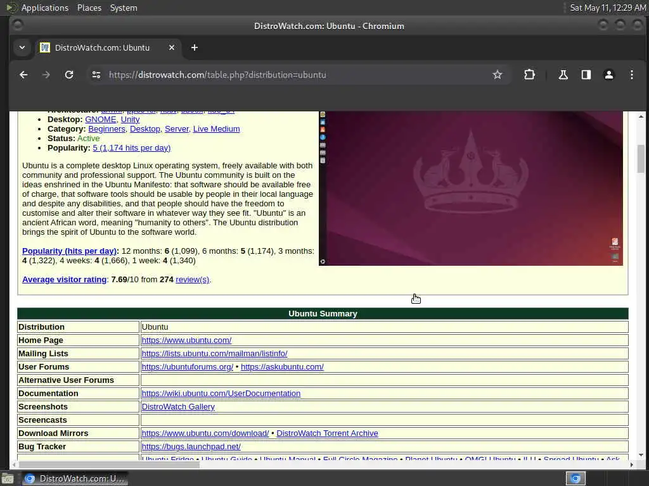Click the workspace switcher Chromium icon
The width and height of the screenshot is (649, 486).
coord(575,478)
